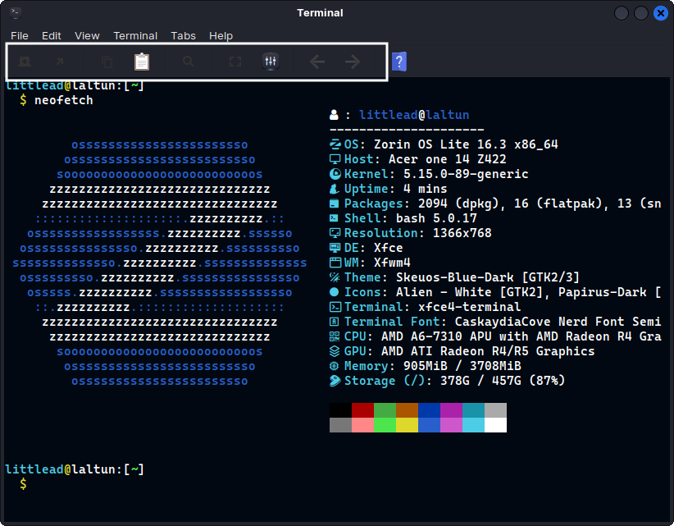Click the circle glyph beside the Icons line
The width and height of the screenshot is (674, 526).
coord(334,292)
